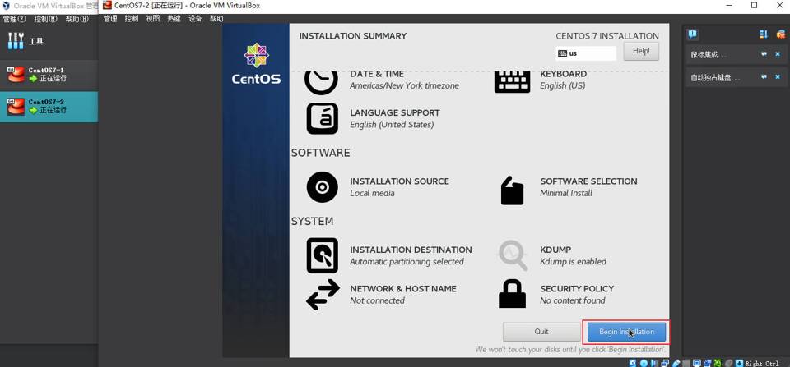790x367 pixels.
Task: Open the 视图 menu in VM window
Action: pos(153,19)
